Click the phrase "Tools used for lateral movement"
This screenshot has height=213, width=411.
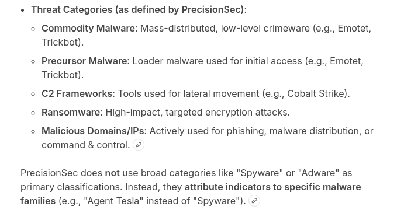[x=188, y=94]
